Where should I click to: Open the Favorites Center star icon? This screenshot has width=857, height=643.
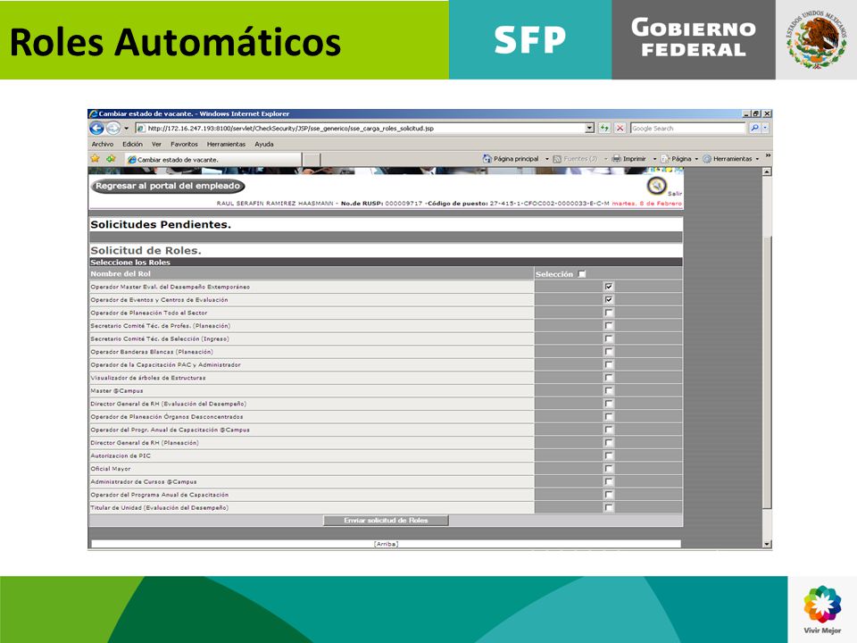(96, 159)
